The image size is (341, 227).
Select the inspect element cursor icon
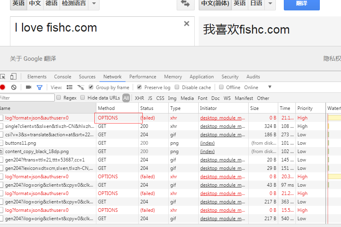click(x=3, y=77)
